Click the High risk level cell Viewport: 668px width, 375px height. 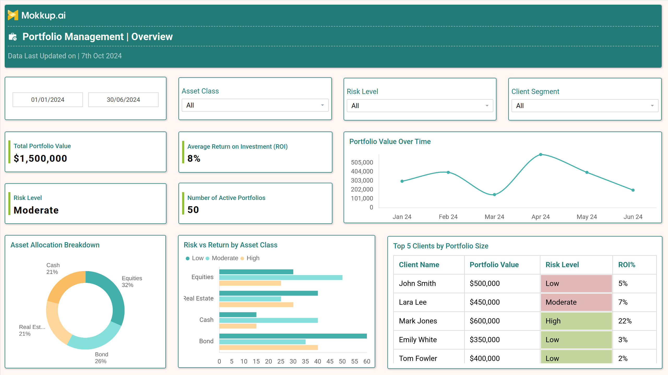[x=576, y=321]
